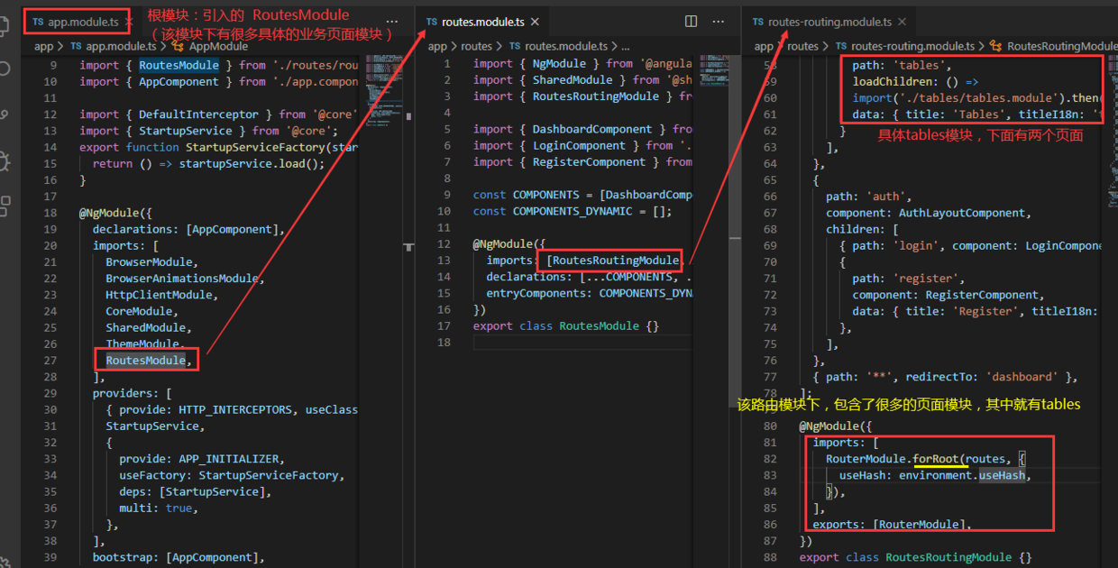
Task: Click RoutesModule on line 9 import
Action: 179,65
